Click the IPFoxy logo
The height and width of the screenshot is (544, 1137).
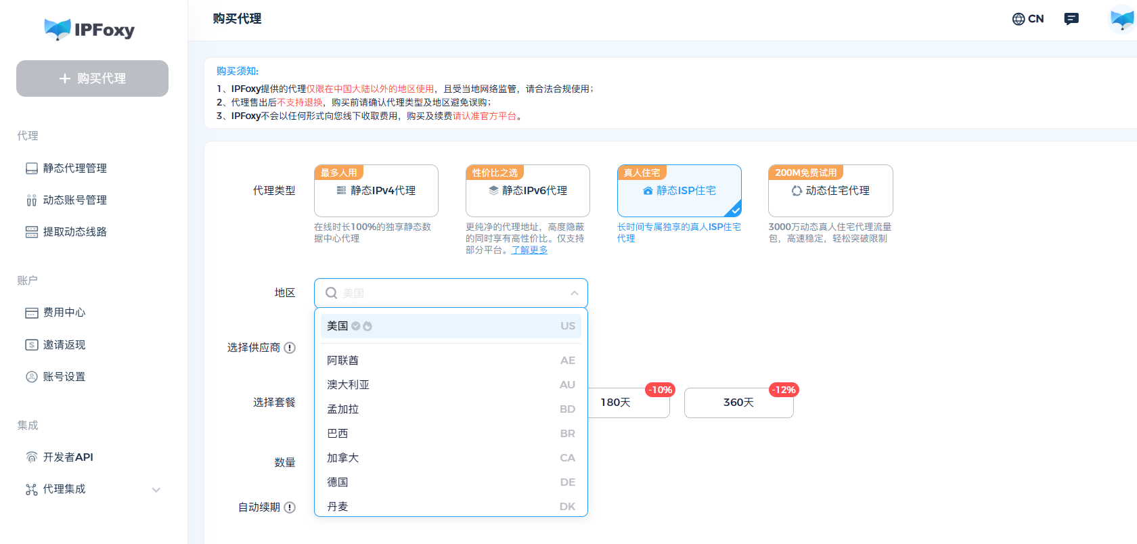click(x=89, y=29)
